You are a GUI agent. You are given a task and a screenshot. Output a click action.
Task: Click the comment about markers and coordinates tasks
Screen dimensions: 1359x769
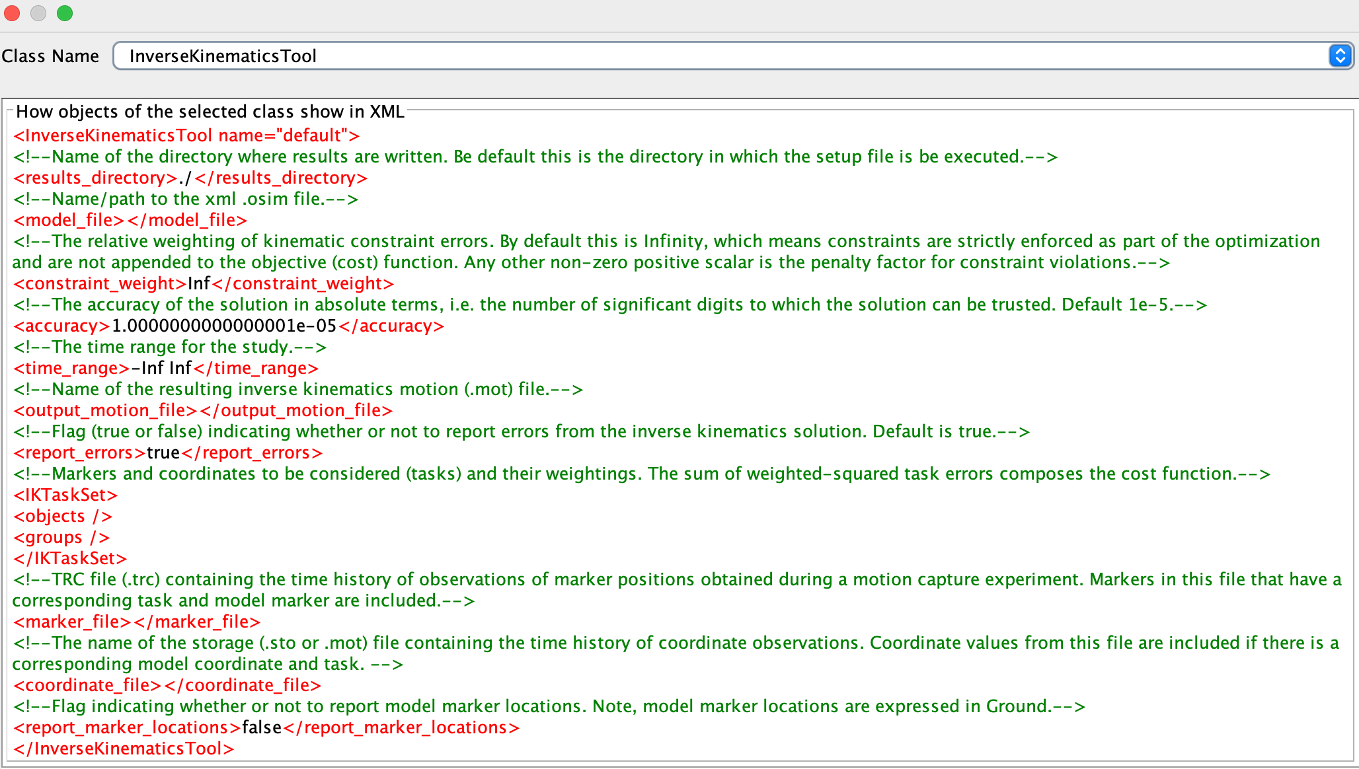pos(642,474)
